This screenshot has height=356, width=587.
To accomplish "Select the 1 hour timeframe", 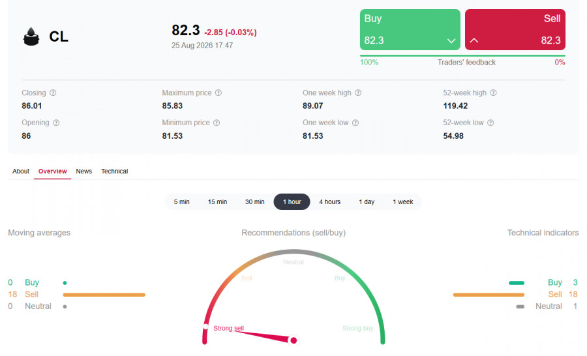I will pos(292,201).
